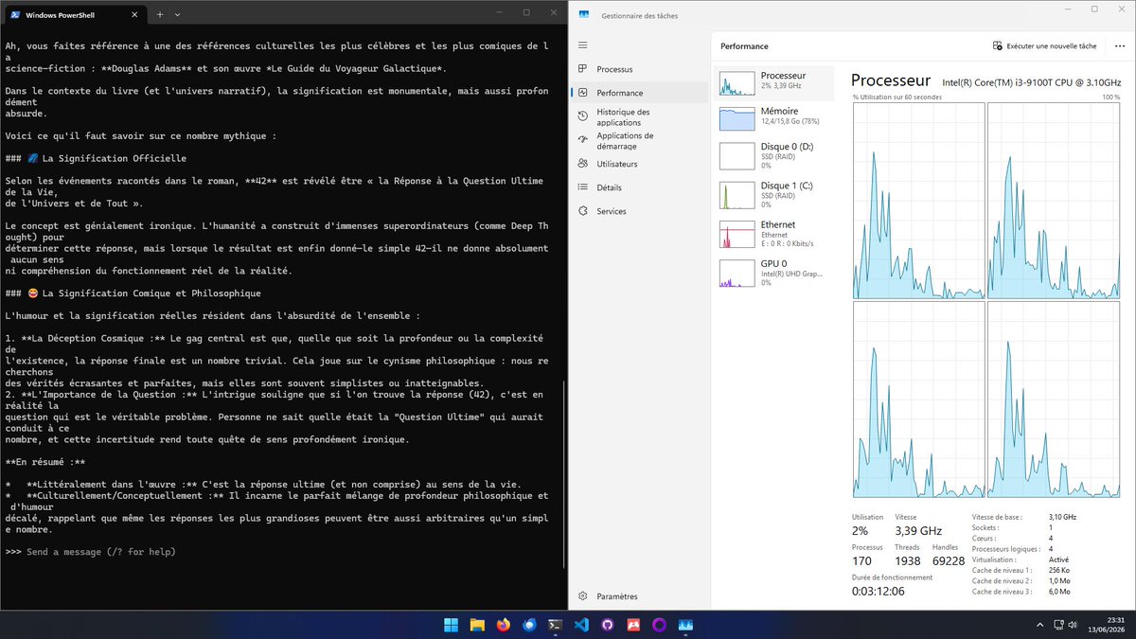Click the red app icon in taskbar
This screenshot has height=639, width=1136.
point(633,625)
